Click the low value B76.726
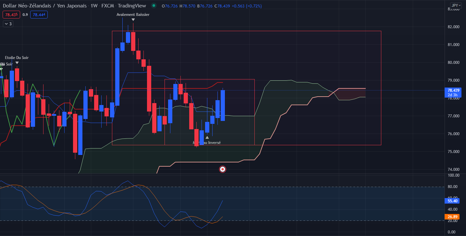 point(205,6)
